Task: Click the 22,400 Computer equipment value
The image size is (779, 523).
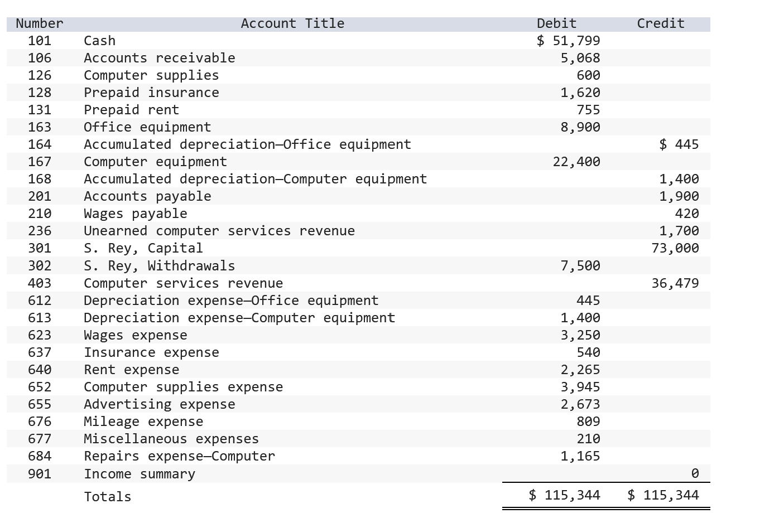Action: click(x=575, y=161)
